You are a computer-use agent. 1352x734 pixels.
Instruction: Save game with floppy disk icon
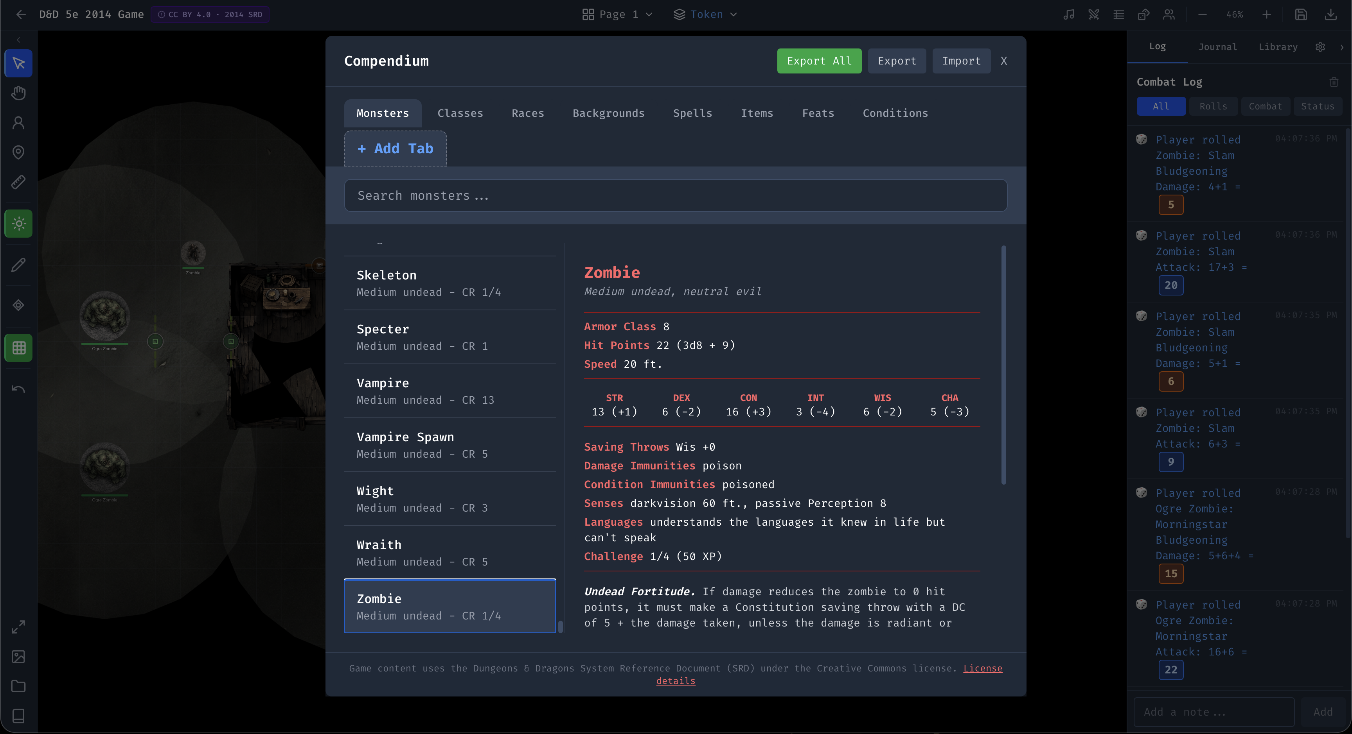pyautogui.click(x=1301, y=15)
